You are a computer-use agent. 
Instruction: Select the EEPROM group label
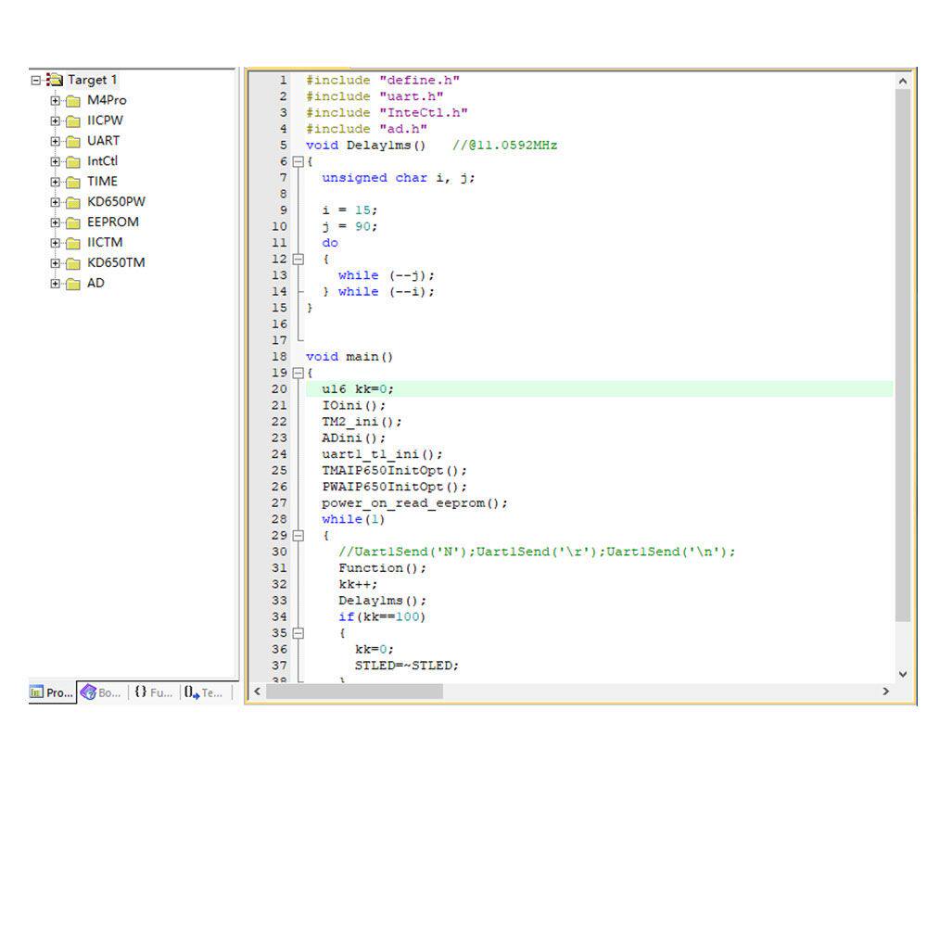(113, 222)
